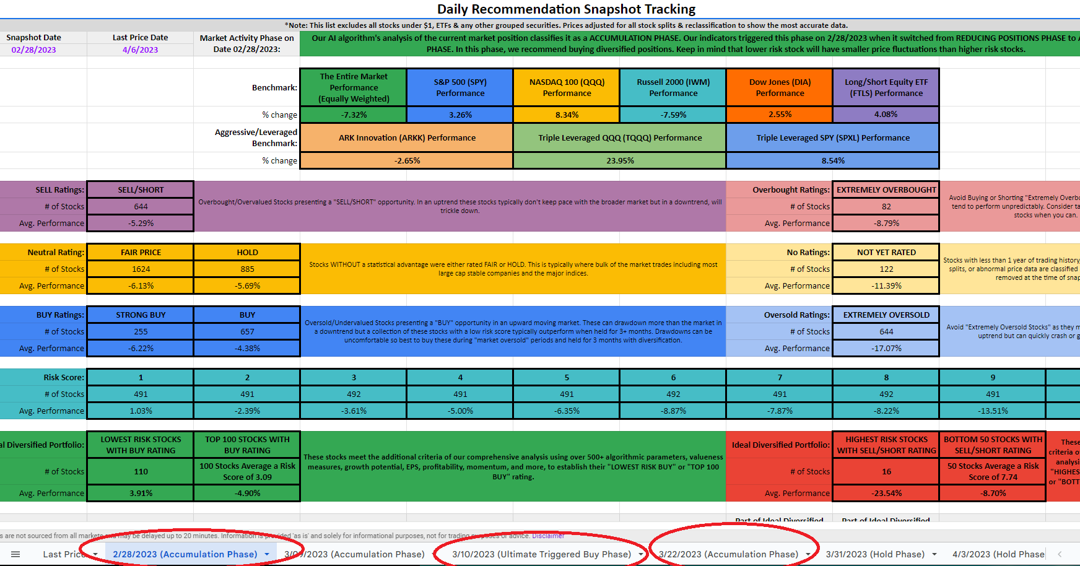Expand the 3/22/2023 tab dropdown arrow

click(x=808, y=554)
